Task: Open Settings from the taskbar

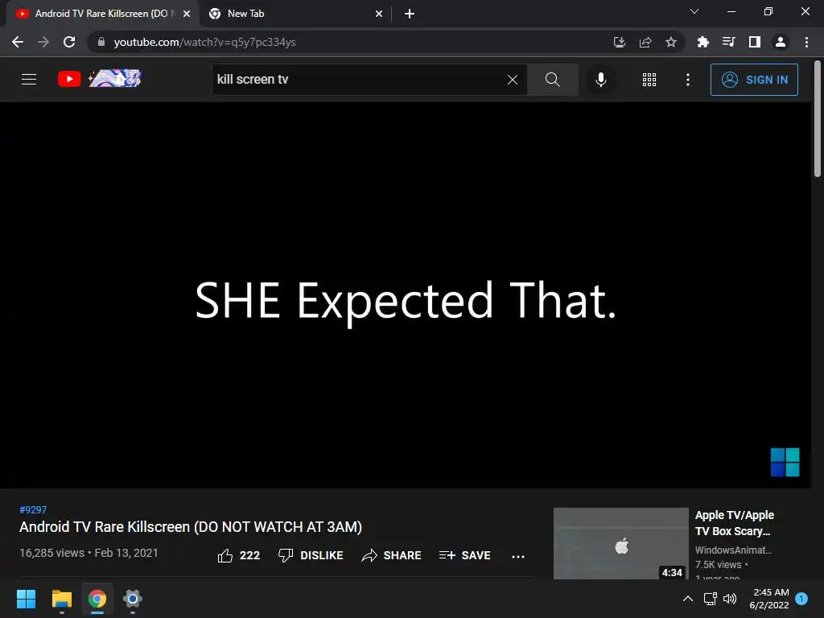Action: tap(133, 599)
